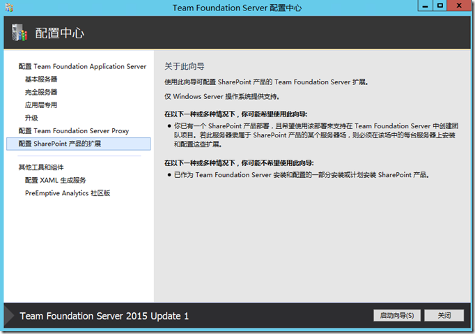Open the 基本服务器 wizard entry
The height and width of the screenshot is (334, 475).
(41, 79)
